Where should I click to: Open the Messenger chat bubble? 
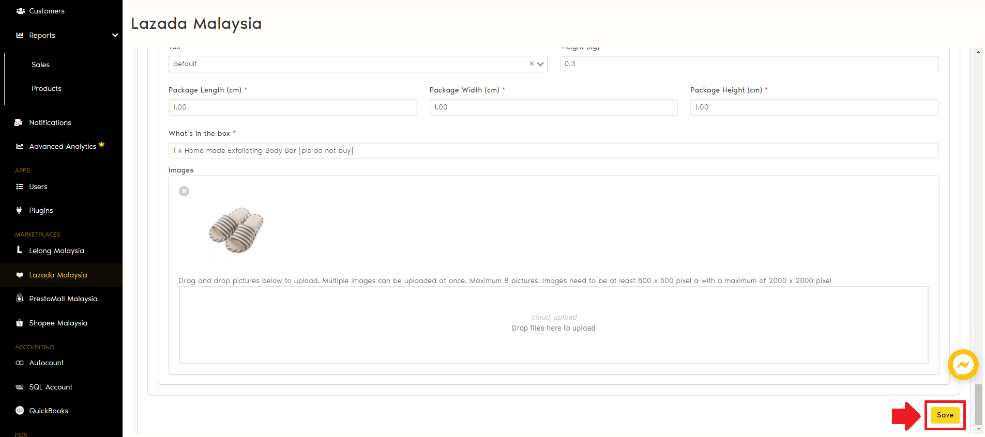(x=963, y=365)
